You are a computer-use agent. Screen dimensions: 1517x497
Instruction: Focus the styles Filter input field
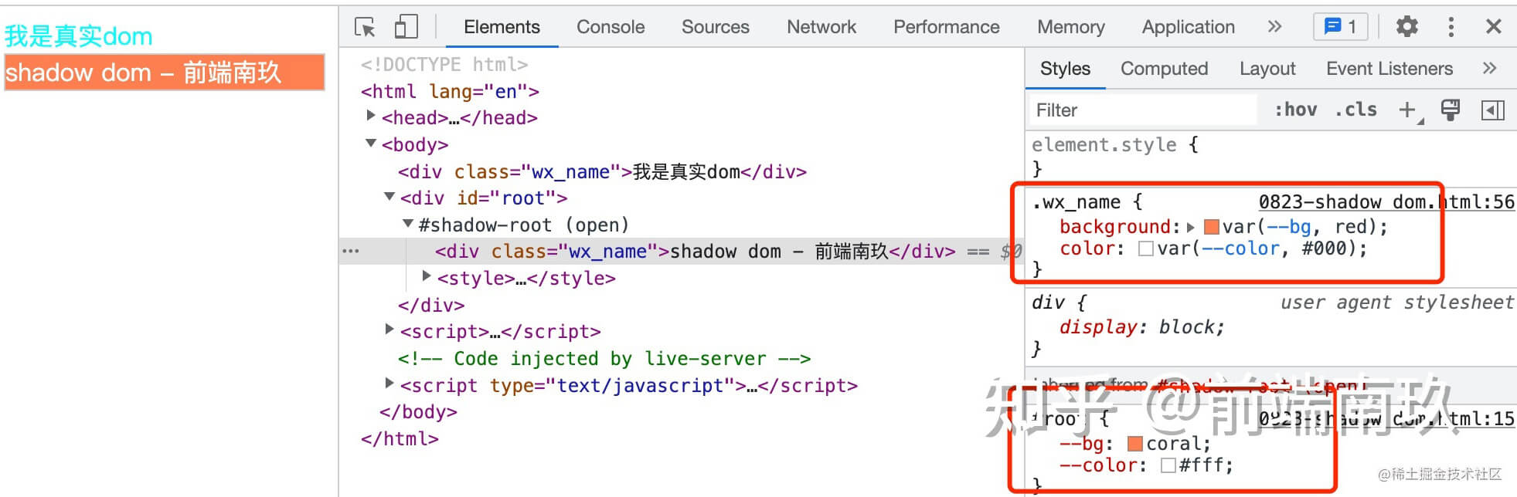[1144, 110]
